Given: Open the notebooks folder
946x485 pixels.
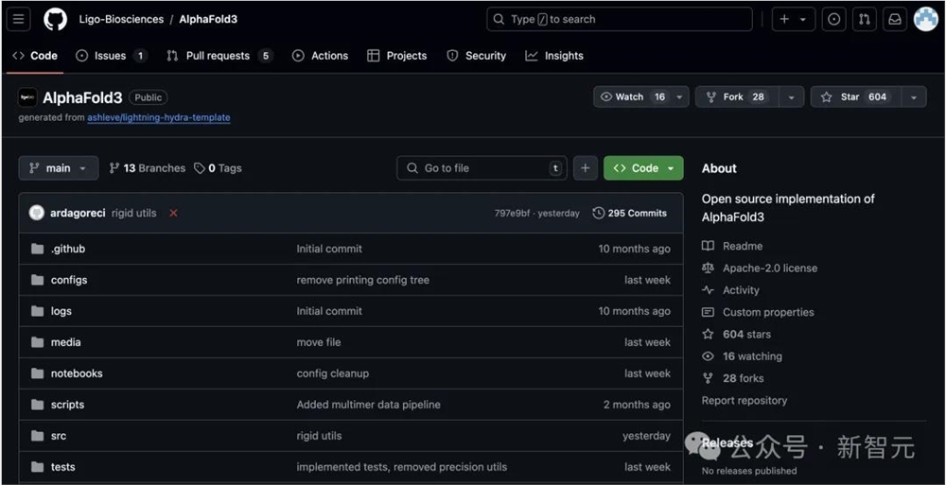Looking at the screenshot, I should [x=77, y=373].
